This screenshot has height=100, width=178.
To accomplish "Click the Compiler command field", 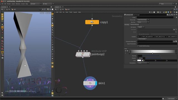I will 157,37.
